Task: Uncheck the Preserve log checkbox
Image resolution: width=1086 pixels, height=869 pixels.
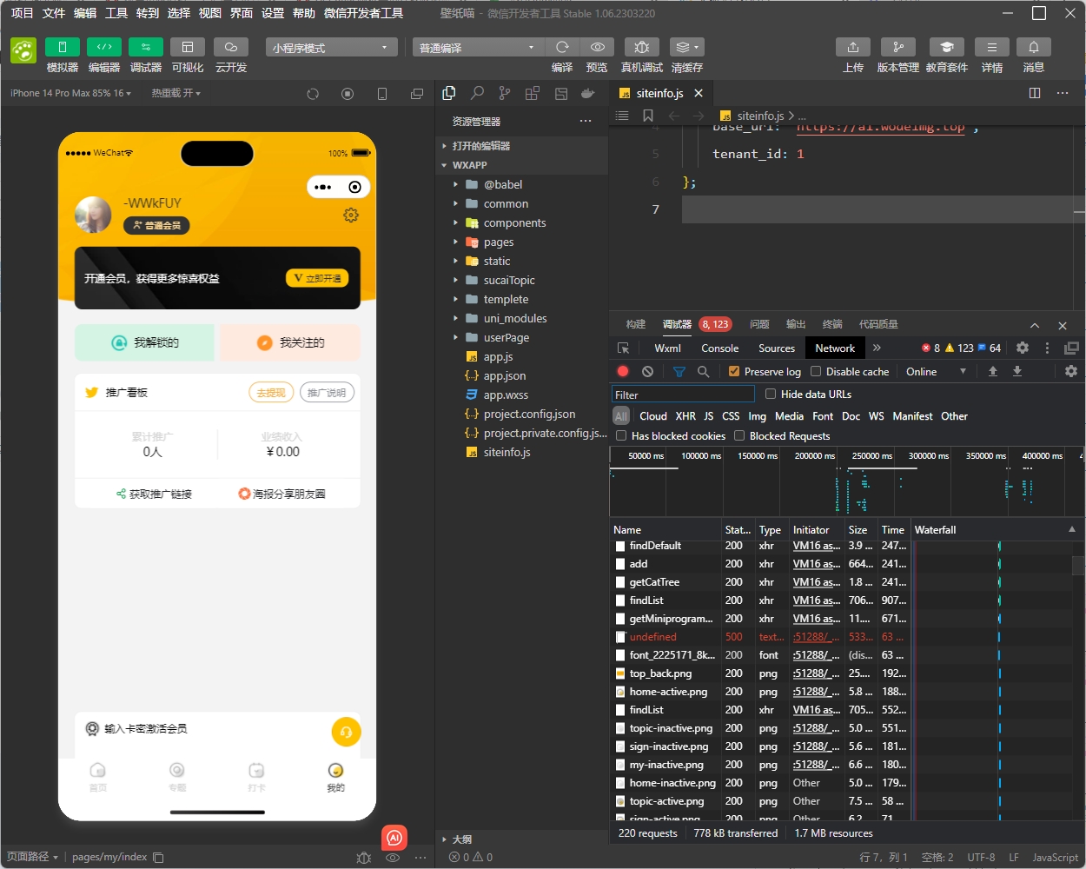Action: tap(734, 371)
